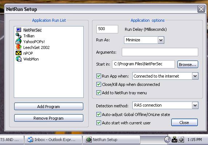The image size is (208, 145).
Task: Click the Browse... button
Action: tap(188, 65)
